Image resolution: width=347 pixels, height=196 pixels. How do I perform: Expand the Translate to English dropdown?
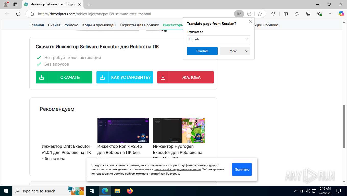pos(219,39)
